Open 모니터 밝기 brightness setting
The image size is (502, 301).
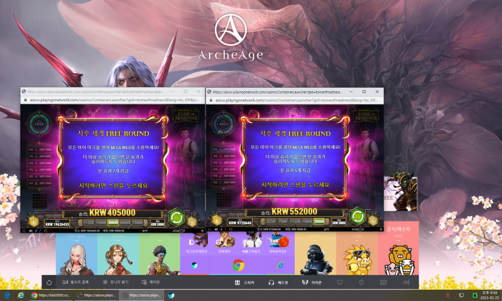click(x=115, y=282)
